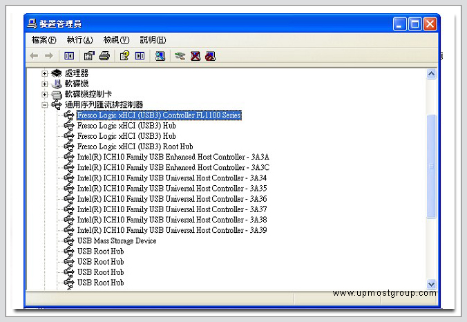Image resolution: width=467 pixels, height=322 pixels.
Task: Click the 軟碟機控制卡 category icon
Action: coord(57,95)
